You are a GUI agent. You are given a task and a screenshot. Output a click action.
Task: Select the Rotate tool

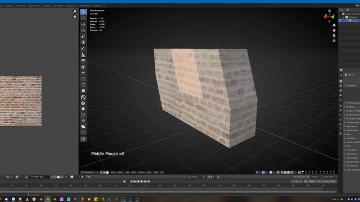tap(83, 30)
